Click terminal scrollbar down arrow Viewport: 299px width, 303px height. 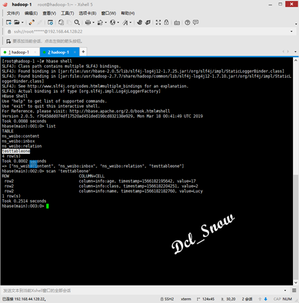coord(296,283)
